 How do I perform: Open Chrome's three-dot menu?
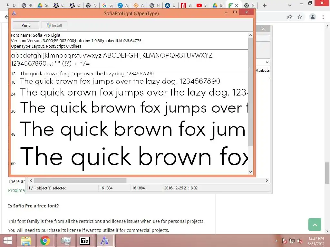tap(323, 17)
